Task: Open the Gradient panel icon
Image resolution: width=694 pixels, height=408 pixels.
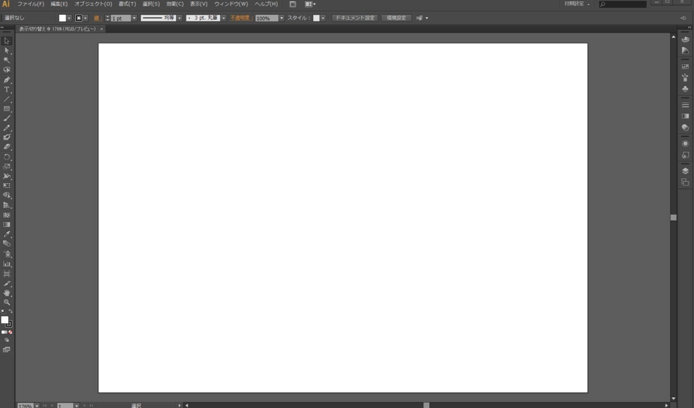Action: click(685, 116)
